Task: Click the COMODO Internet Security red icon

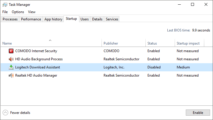Action: [11, 51]
